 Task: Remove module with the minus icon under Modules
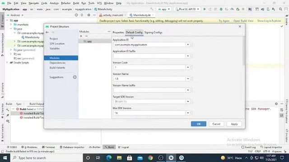(x=86, y=36)
